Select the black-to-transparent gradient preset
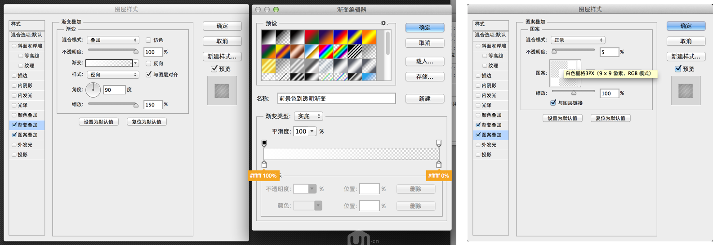Screen dimensions: 713x245 click(x=283, y=37)
